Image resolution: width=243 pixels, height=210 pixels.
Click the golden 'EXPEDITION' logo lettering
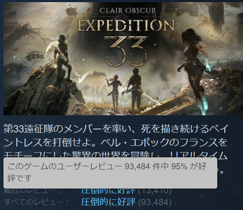(126, 26)
